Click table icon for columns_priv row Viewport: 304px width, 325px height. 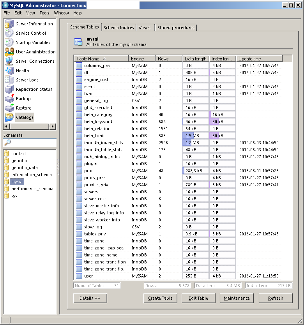(x=79, y=65)
